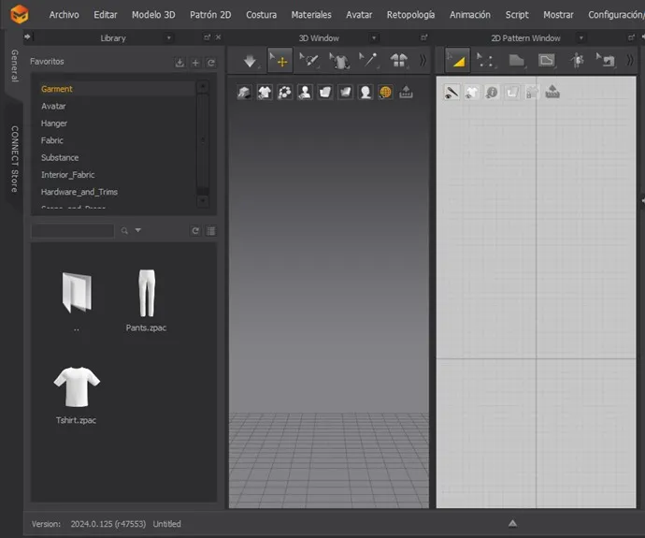Toggle 2D info display eye icon
Image resolution: width=645 pixels, height=538 pixels.
point(492,93)
